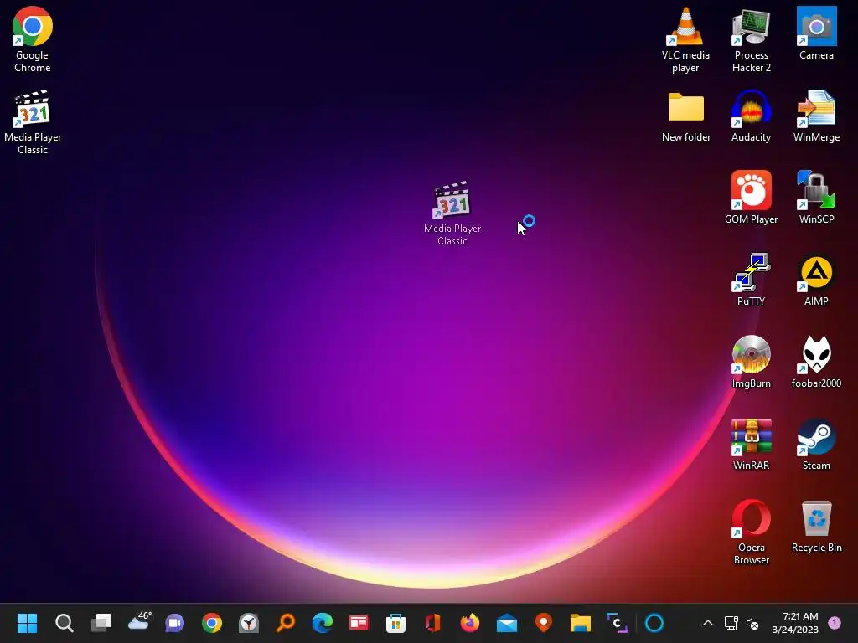Select the Recycle Bin icon
The width and height of the screenshot is (858, 643).
816,526
